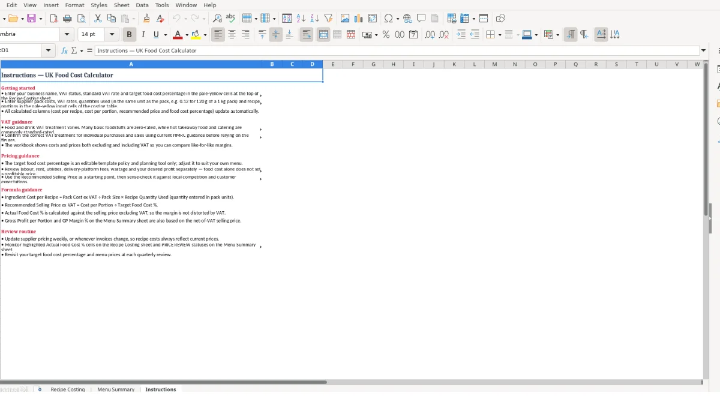Image resolution: width=720 pixels, height=405 pixels.
Task: Open the Sheet menu
Action: (x=122, y=5)
